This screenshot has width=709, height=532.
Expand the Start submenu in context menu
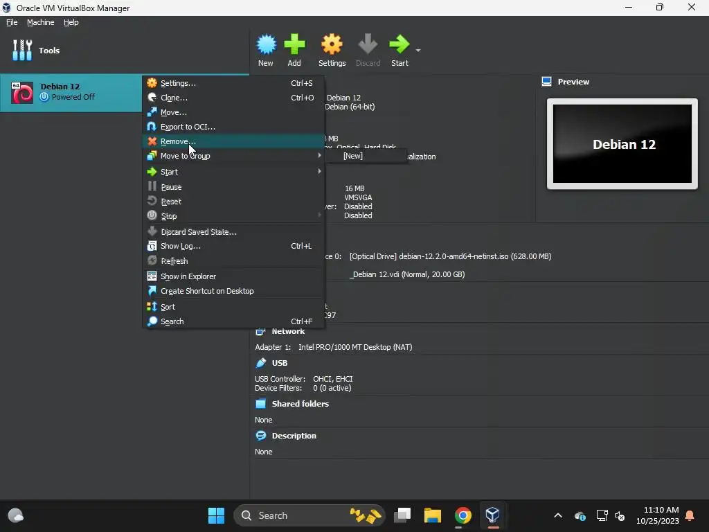tap(234, 172)
